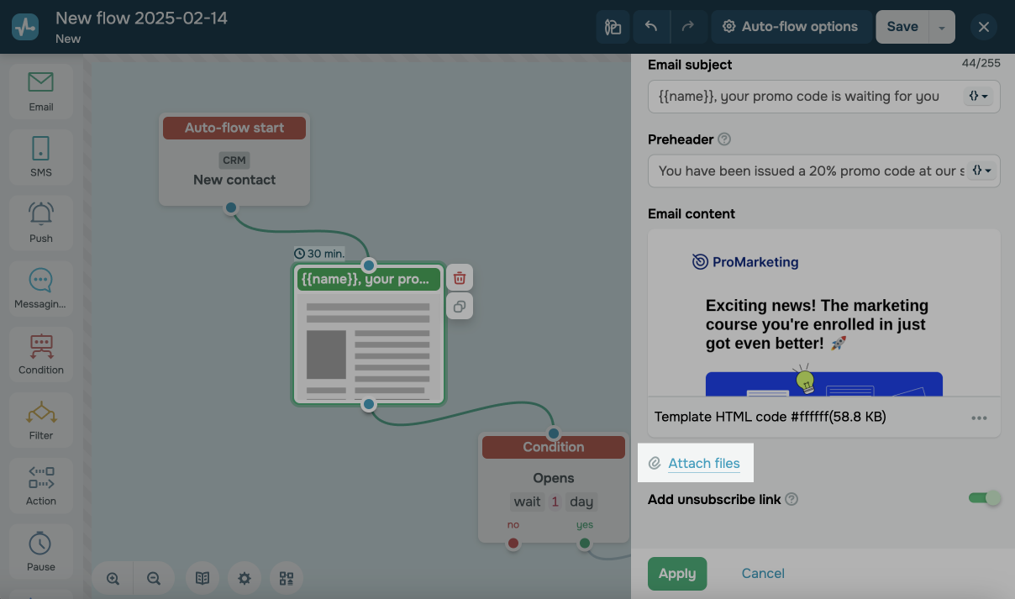Image resolution: width=1015 pixels, height=599 pixels.
Task: Select the Push notification block
Action: click(x=40, y=223)
